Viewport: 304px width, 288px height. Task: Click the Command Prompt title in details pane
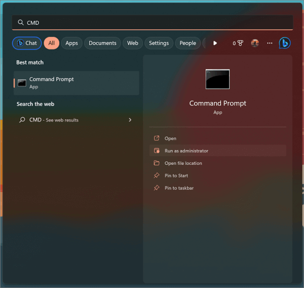click(217, 103)
